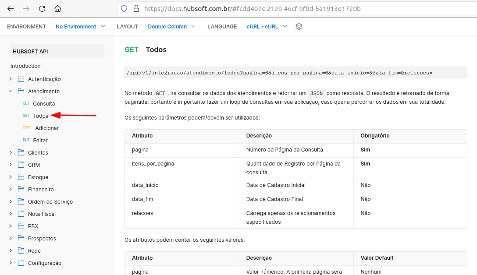
Task: Click the Rede folder icon
Action: tap(21, 250)
